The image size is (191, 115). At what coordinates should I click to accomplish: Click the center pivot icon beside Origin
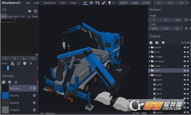point(186,29)
